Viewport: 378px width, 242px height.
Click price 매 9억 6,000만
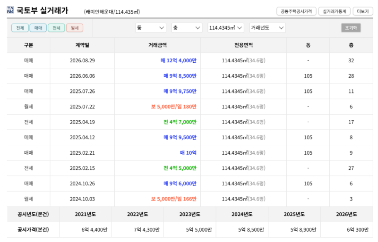(x=180, y=184)
